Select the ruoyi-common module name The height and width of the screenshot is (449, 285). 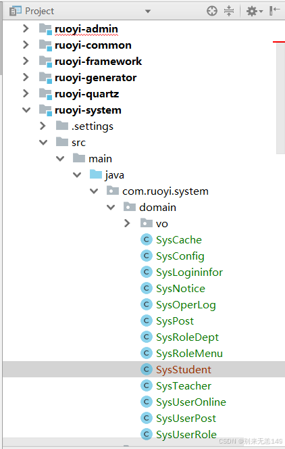pyautogui.click(x=93, y=45)
